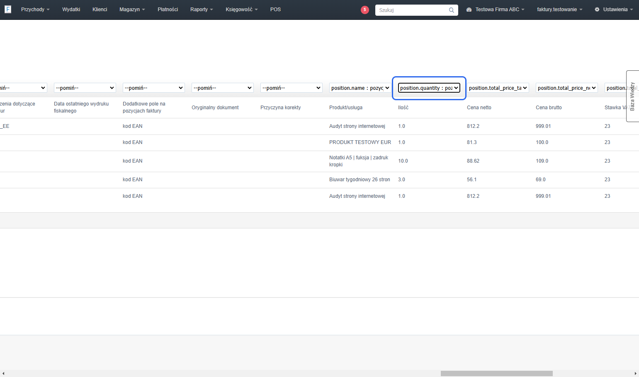Click the company dashboard icon
Image resolution: width=639 pixels, height=377 pixels.
469,10
